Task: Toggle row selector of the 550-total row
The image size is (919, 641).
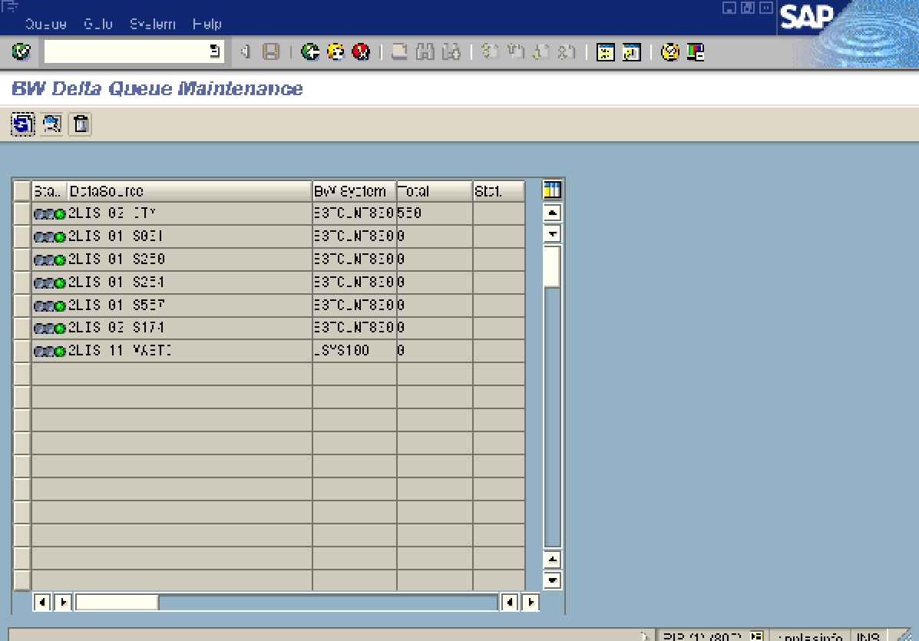Action: 21,213
